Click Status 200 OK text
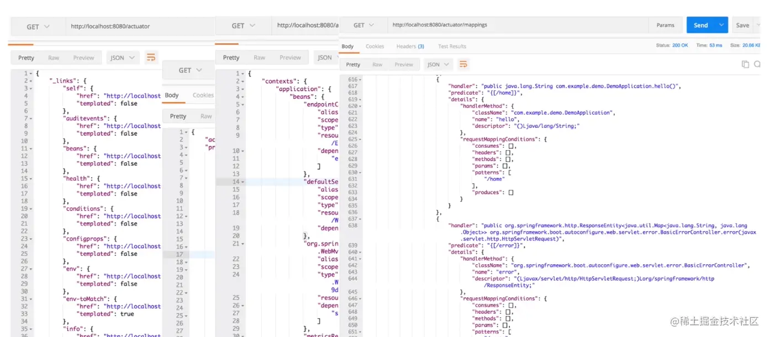 672,45
